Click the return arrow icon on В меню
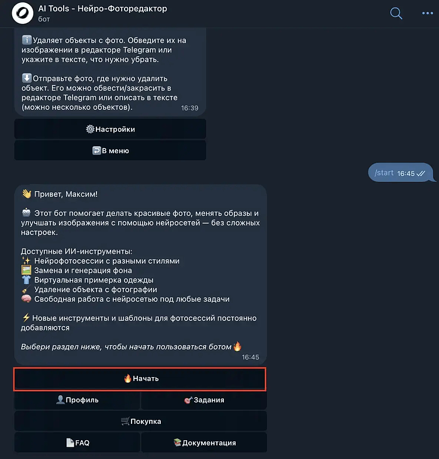 (x=96, y=150)
